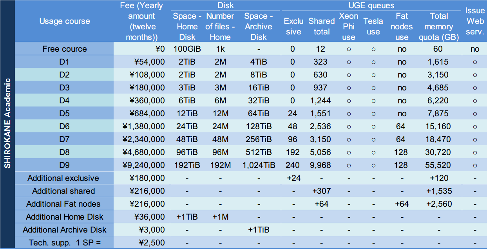Click the 'Shared total' column header
The height and width of the screenshot is (249, 487).
[321, 27]
